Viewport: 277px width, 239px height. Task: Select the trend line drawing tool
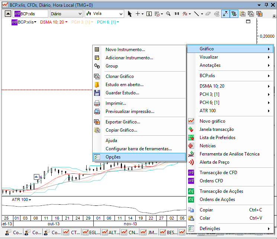pyautogui.click(x=196, y=14)
